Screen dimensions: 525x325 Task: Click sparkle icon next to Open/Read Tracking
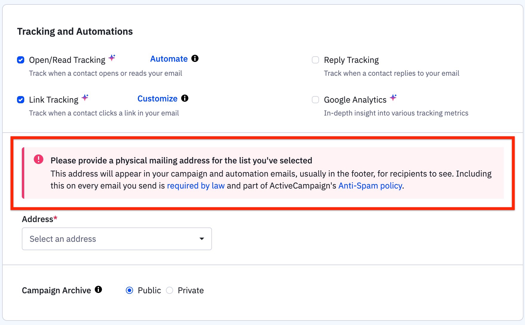[112, 58]
